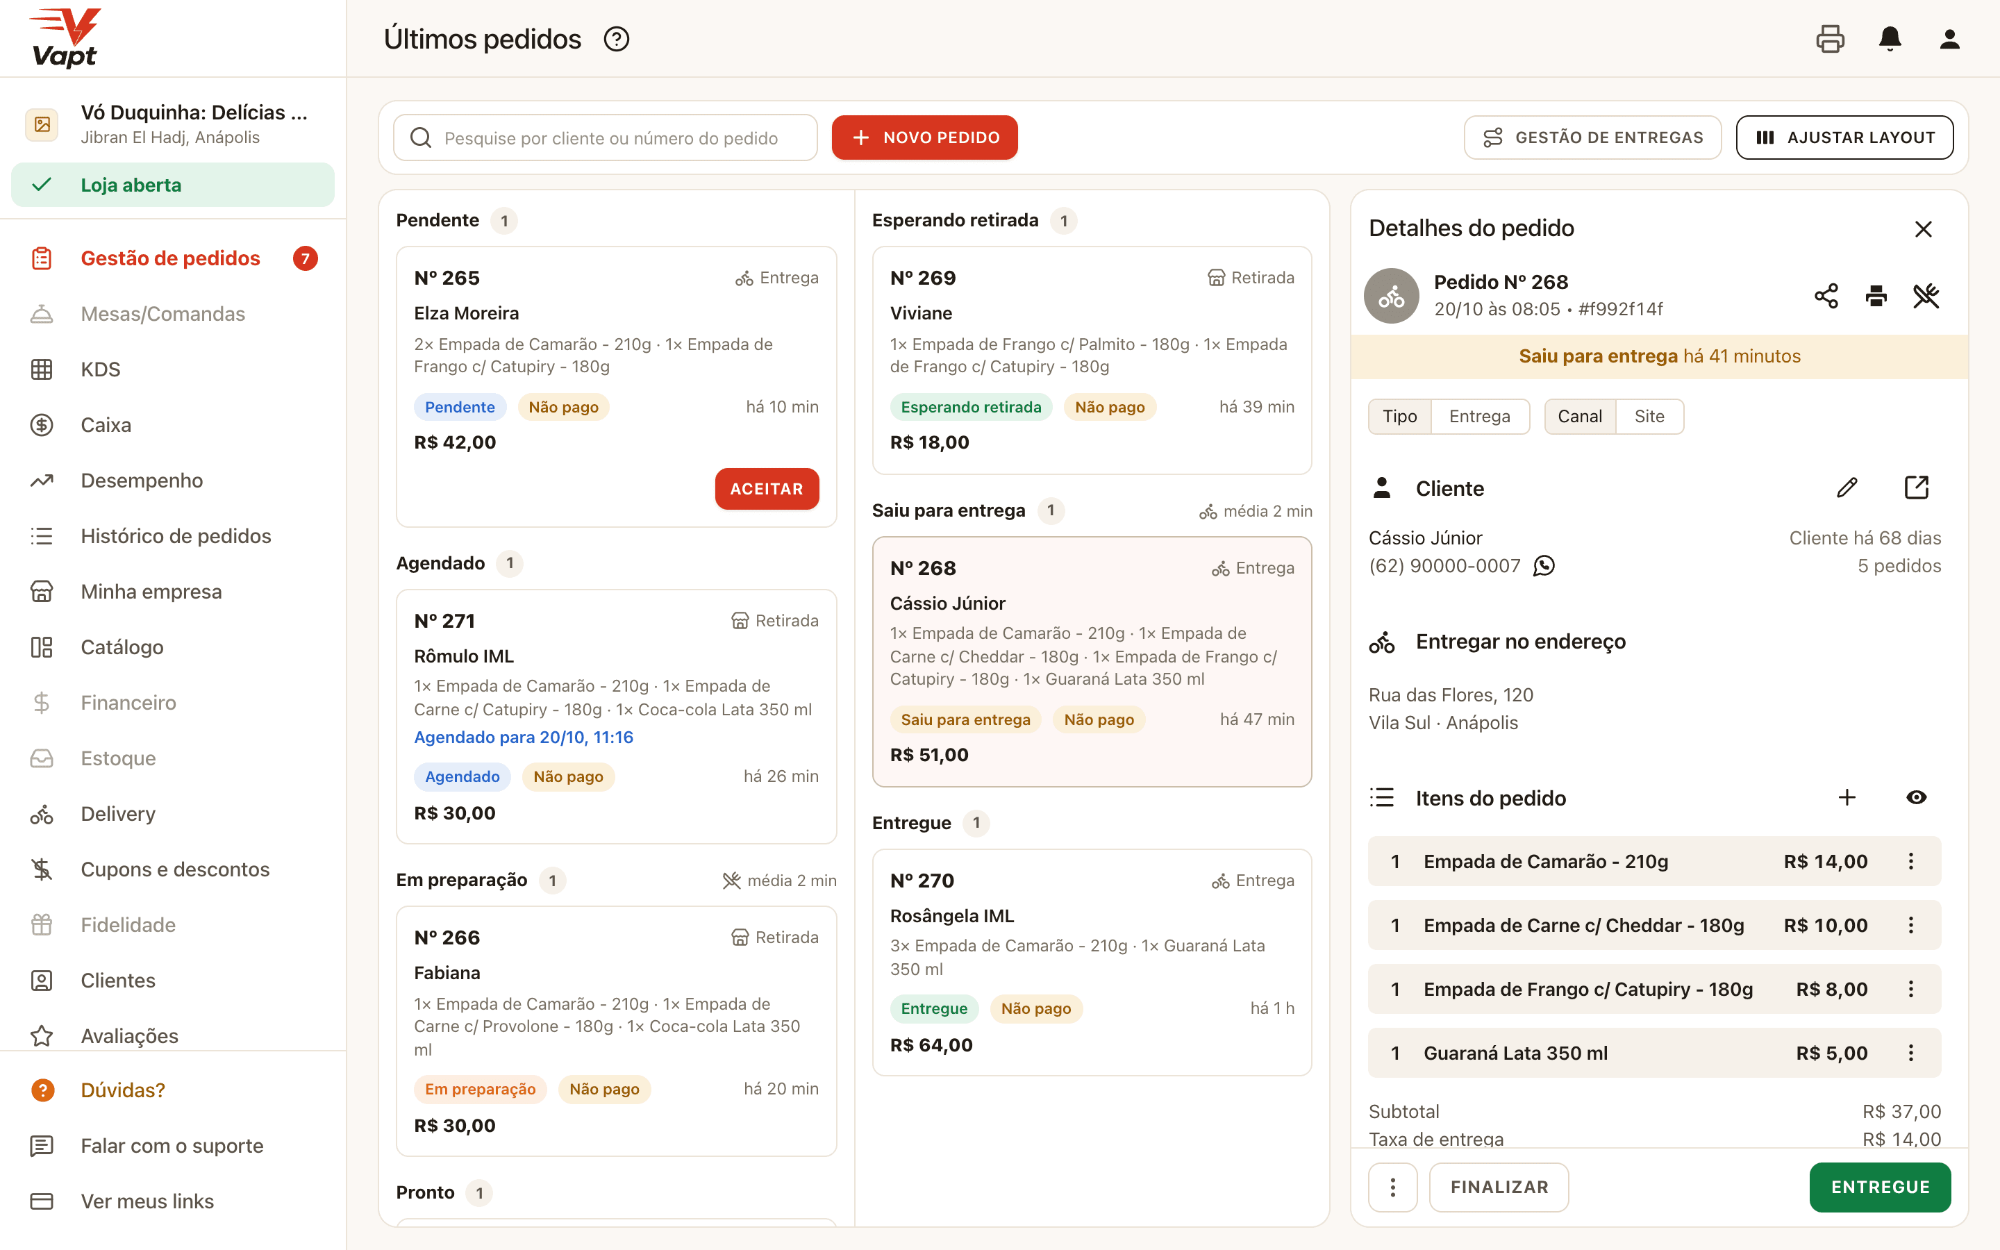Select order card Nº 271 Rômulo IML
Viewport: 2000px width, 1250px height.
617,716
